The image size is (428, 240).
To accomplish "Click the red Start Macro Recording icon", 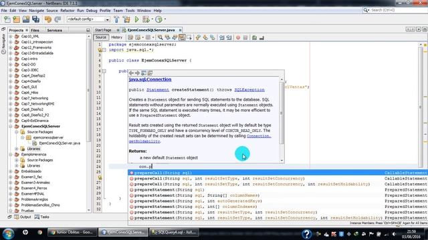I will (238, 37).
